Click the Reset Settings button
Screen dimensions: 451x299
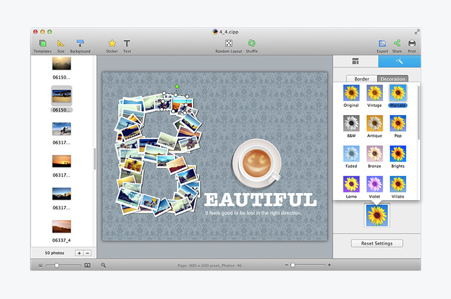[376, 243]
